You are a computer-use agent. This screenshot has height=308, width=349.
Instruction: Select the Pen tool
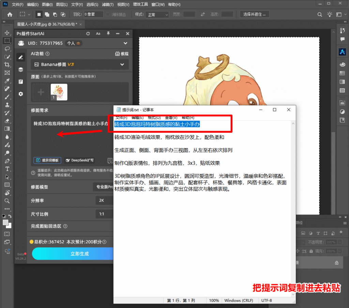7,161
